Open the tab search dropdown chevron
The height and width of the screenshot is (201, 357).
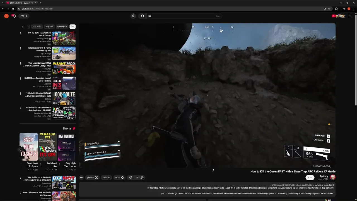(3, 3)
